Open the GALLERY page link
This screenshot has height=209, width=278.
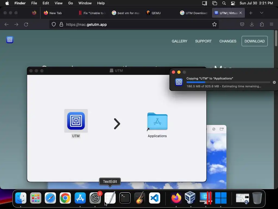tap(179, 41)
